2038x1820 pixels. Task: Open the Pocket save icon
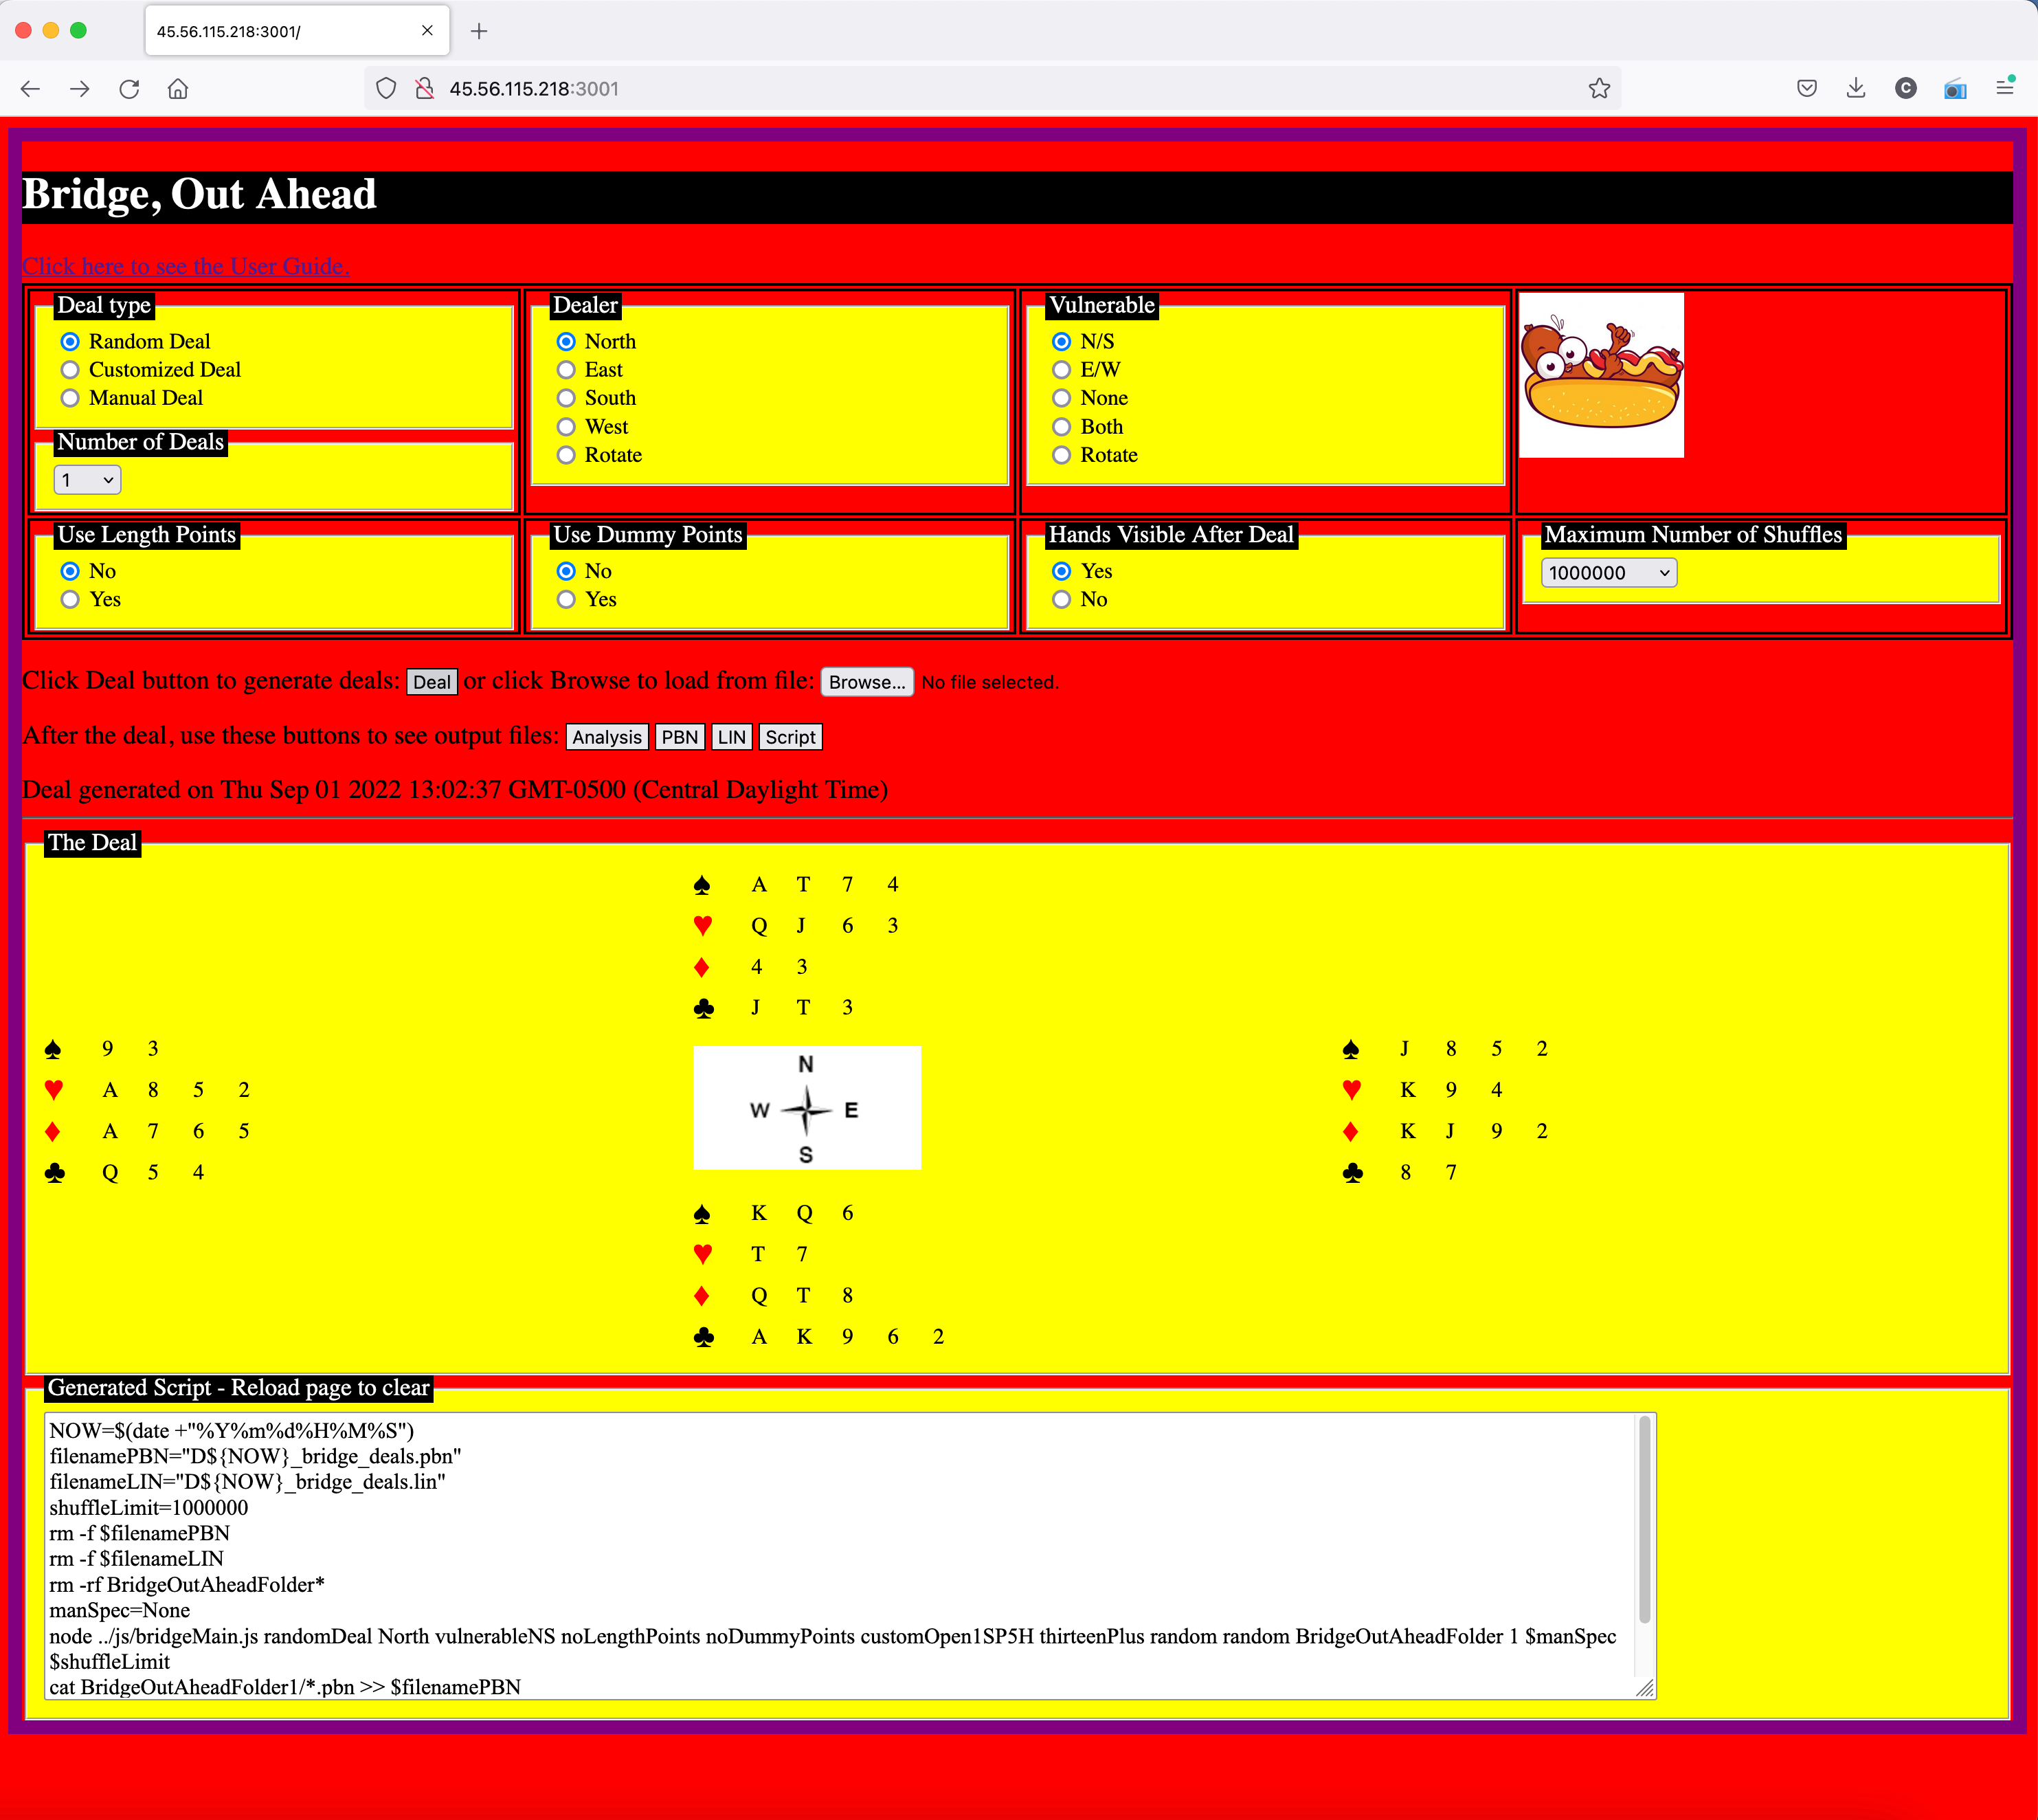pos(1806,89)
